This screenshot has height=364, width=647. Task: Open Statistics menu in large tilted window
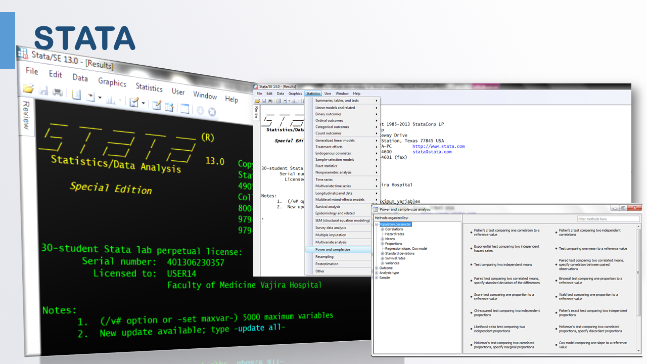pos(149,87)
